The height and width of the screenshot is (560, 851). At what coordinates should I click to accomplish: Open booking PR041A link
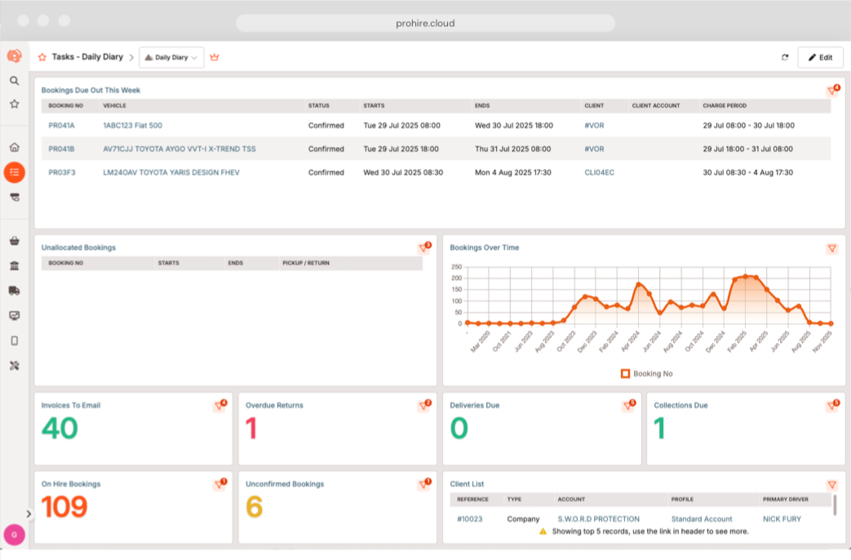point(61,126)
